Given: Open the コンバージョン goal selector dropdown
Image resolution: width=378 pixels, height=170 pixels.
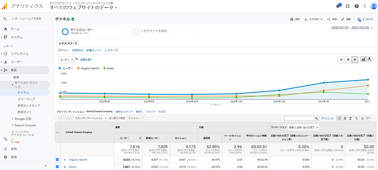Looking at the screenshot, I should (304, 127).
